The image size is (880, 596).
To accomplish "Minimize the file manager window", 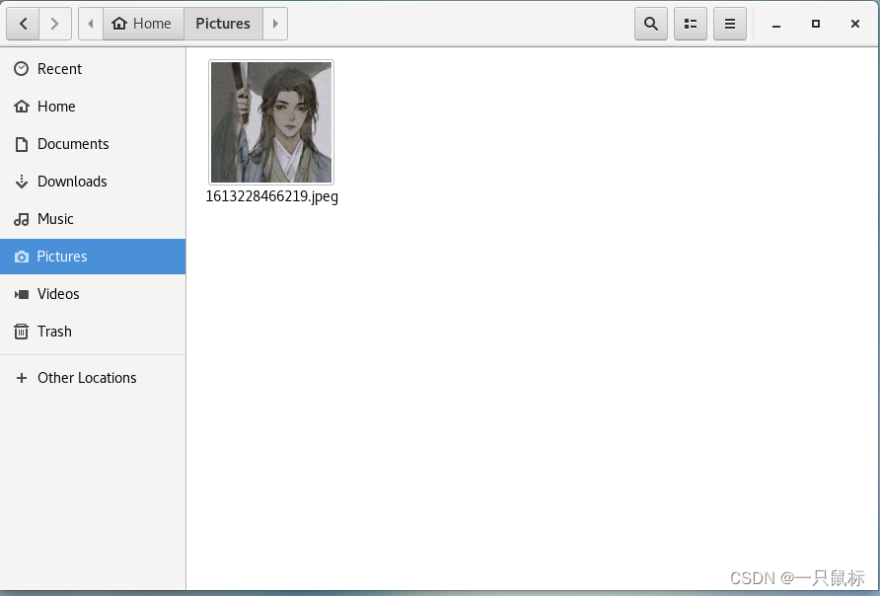I will (x=776, y=24).
